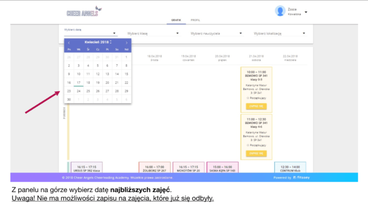Choose day 22 in the calendar
Viewport: 368px width, 207px height.
(x=126, y=83)
